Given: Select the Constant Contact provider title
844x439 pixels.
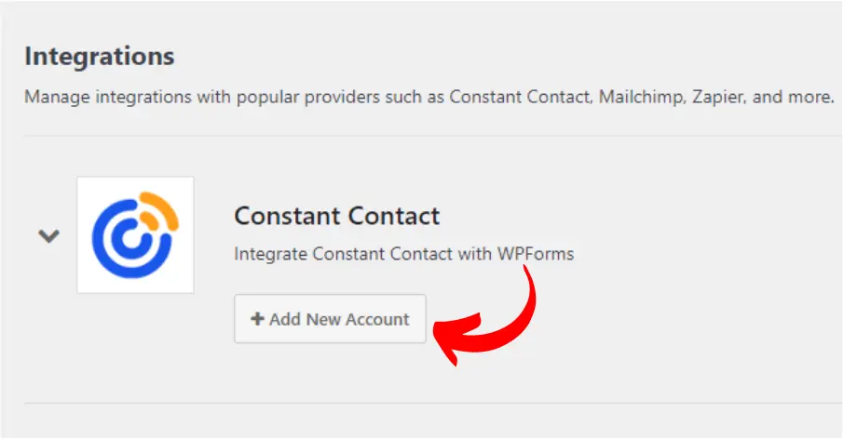Looking at the screenshot, I should click(x=337, y=216).
